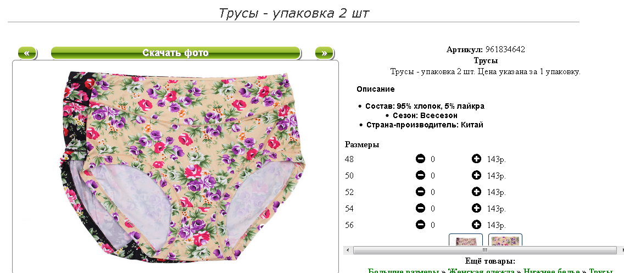Image resolution: width=624 pixels, height=273 pixels.
Task: Decrease quantity for size 56
Action: pos(420,225)
